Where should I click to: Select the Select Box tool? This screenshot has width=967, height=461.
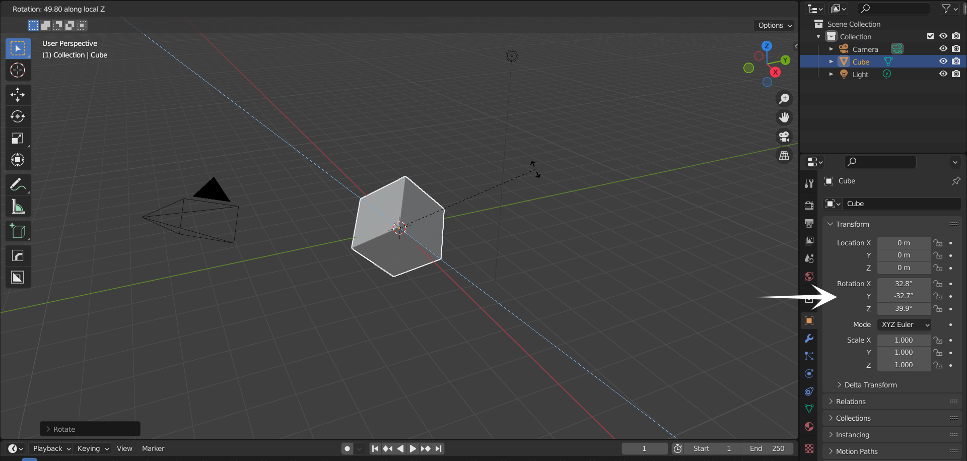point(18,48)
